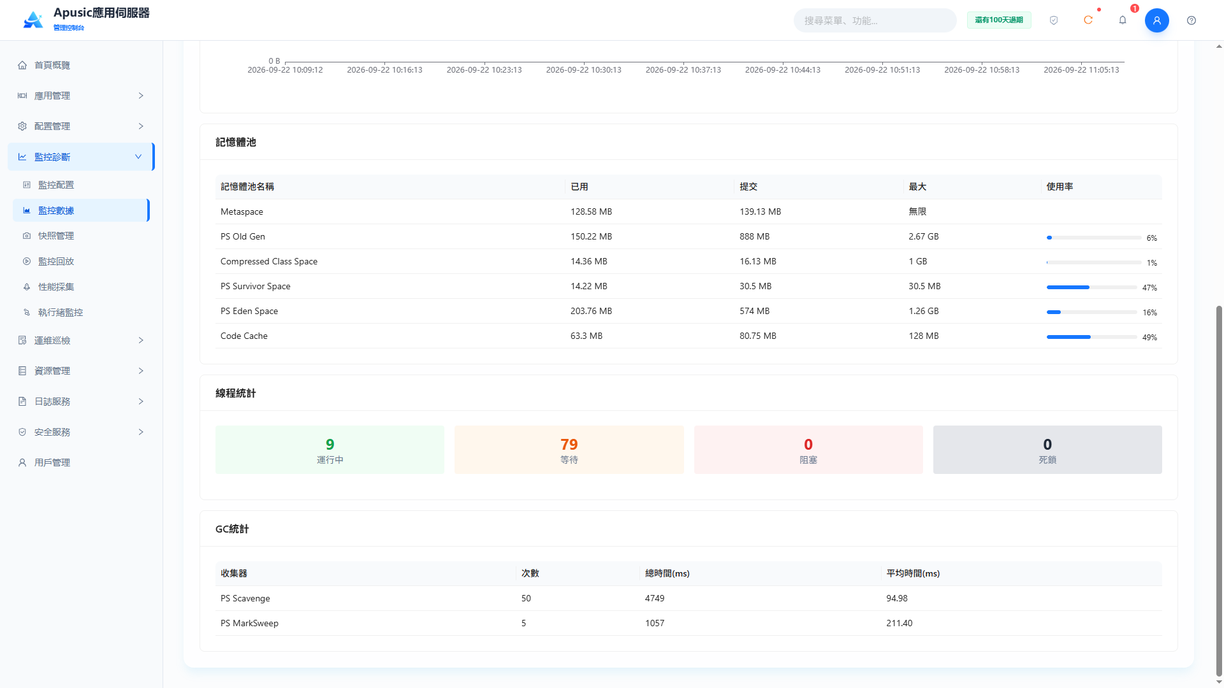The image size is (1224, 688).
Task: Expand the 運維巡檢 chevron
Action: [141, 340]
